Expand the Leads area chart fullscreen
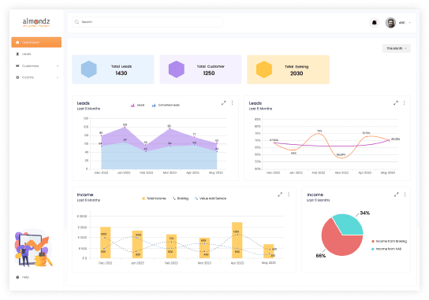 (x=224, y=103)
